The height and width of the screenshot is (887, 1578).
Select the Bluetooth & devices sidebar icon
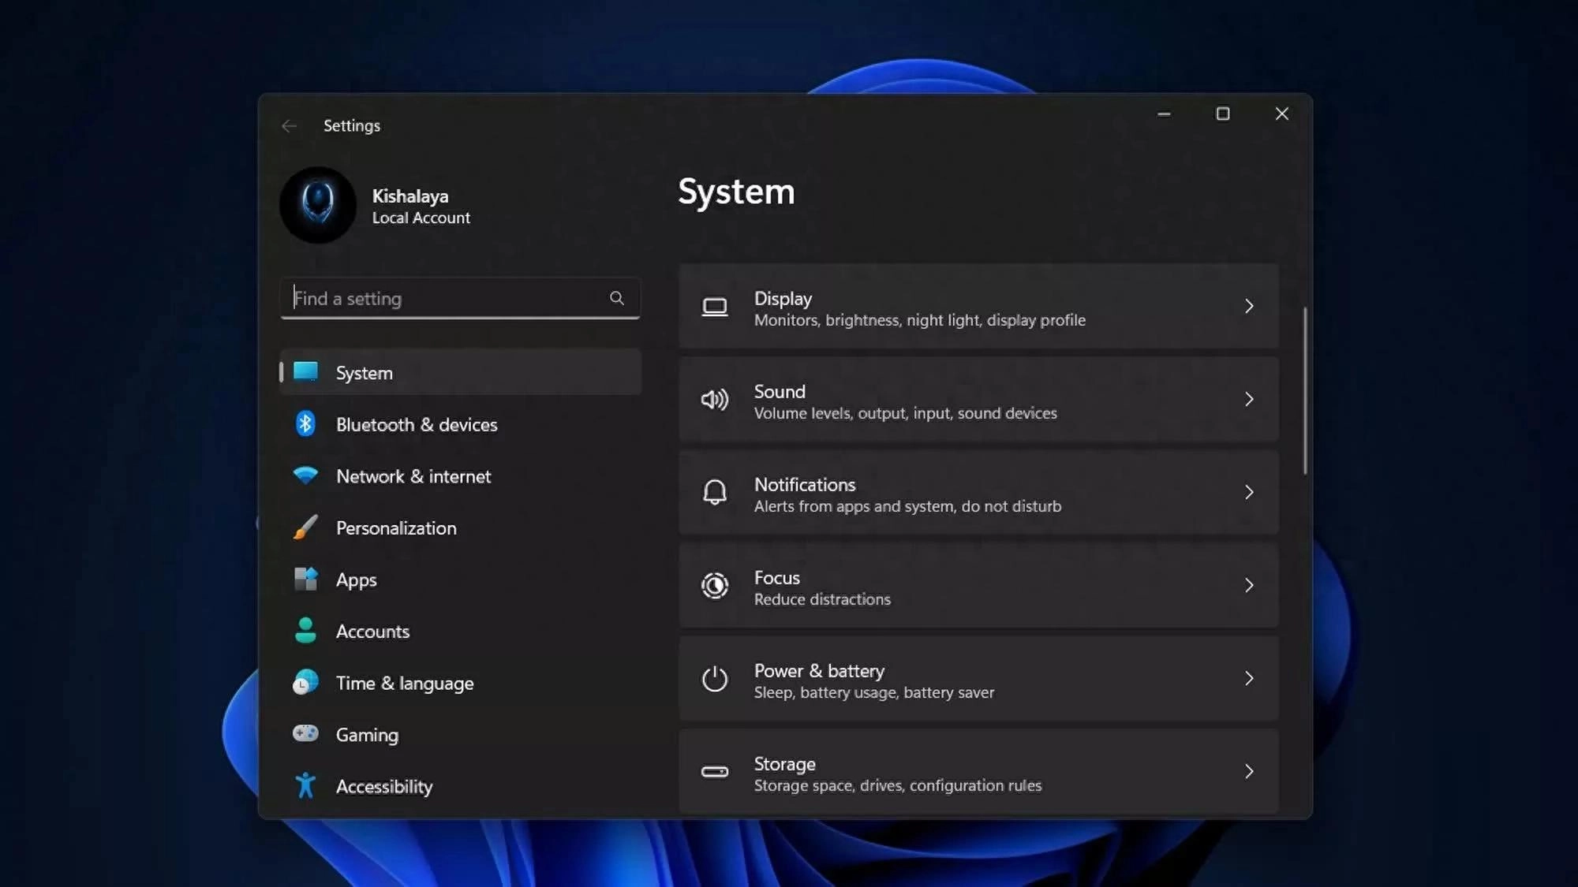point(306,424)
